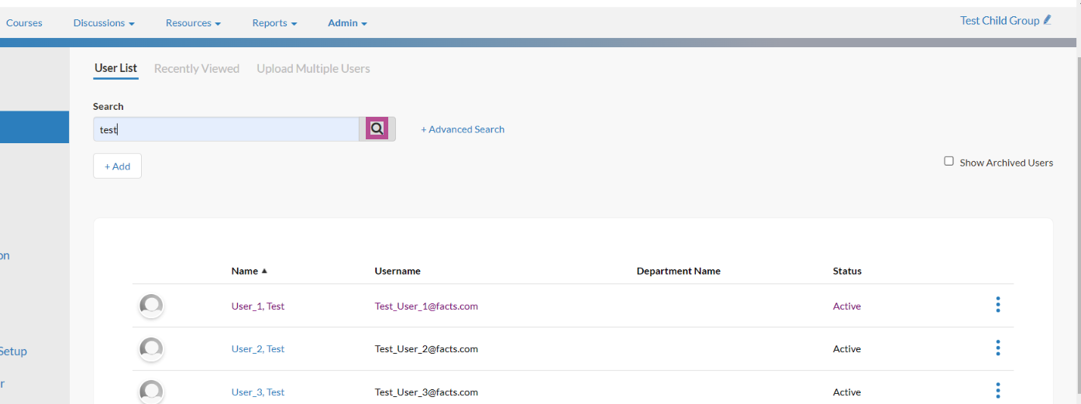The height and width of the screenshot is (404, 1081).
Task: Click the Department Name column header
Action: tap(679, 271)
